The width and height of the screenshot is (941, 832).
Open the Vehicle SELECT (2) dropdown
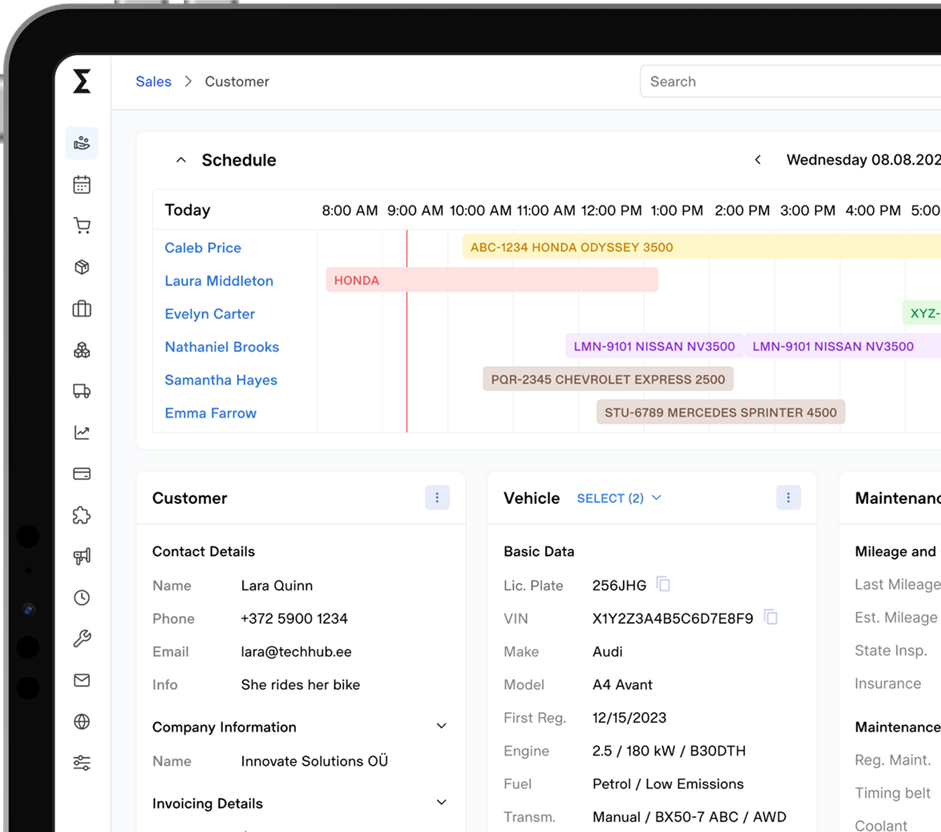click(x=619, y=498)
